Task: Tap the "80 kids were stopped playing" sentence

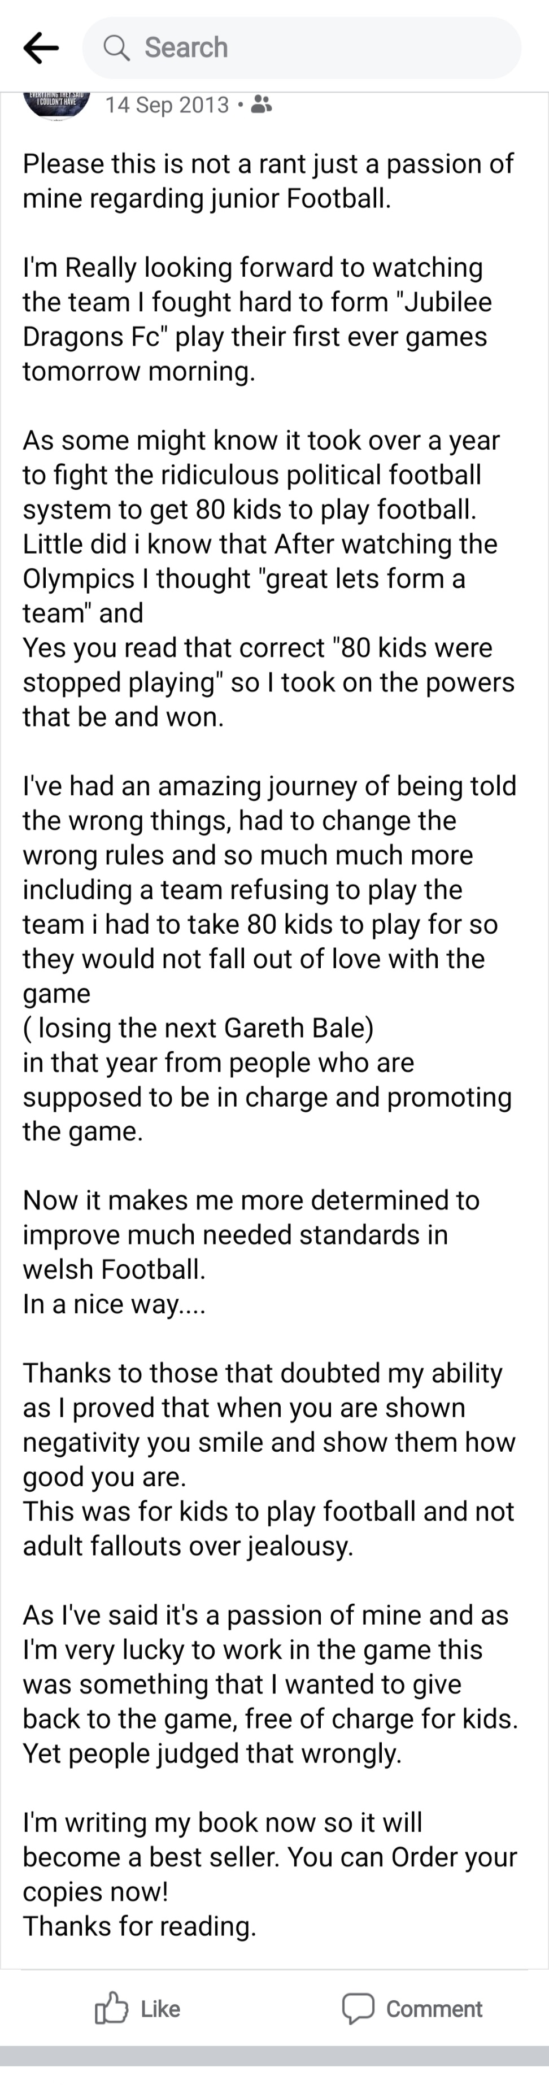Action: click(267, 665)
